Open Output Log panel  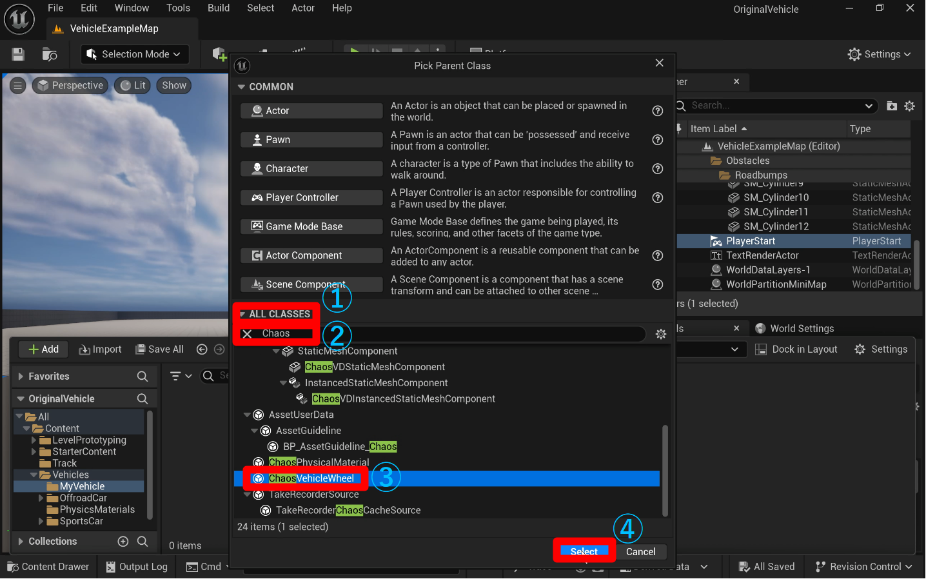pyautogui.click(x=137, y=567)
